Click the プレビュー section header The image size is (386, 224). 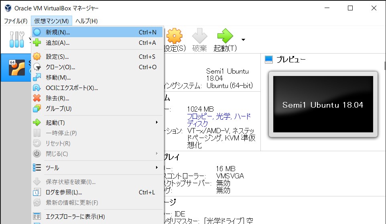(x=291, y=59)
